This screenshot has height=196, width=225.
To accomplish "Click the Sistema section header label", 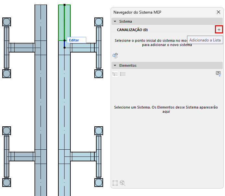I will click(x=125, y=21).
